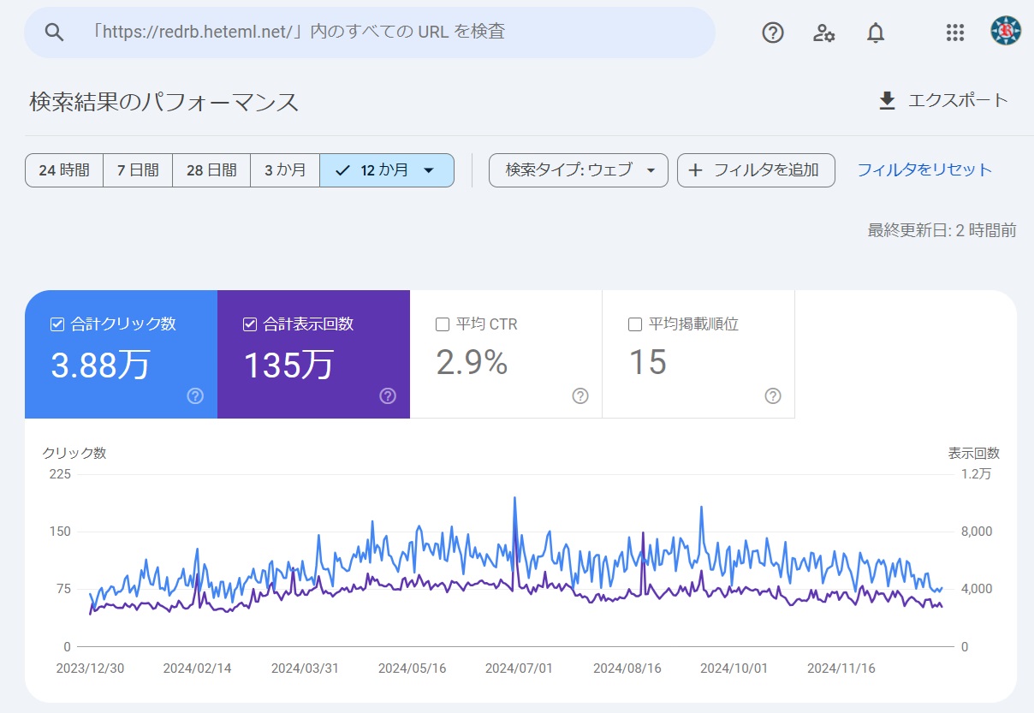Open notifications bell icon
The image size is (1034, 713).
coord(875,33)
